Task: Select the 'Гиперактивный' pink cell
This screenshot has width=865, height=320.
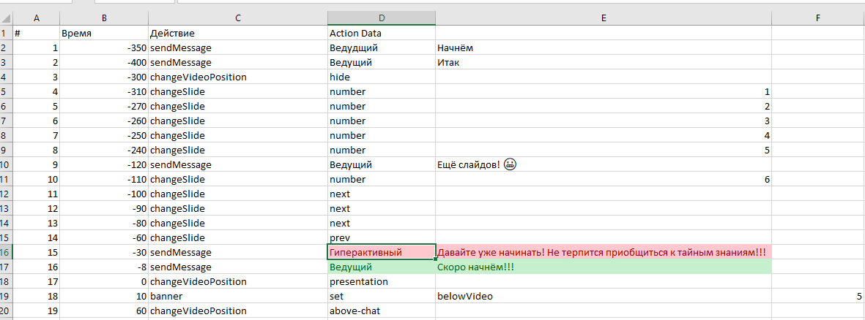Action: pos(381,252)
